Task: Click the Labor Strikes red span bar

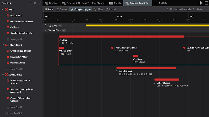Action: [167, 80]
